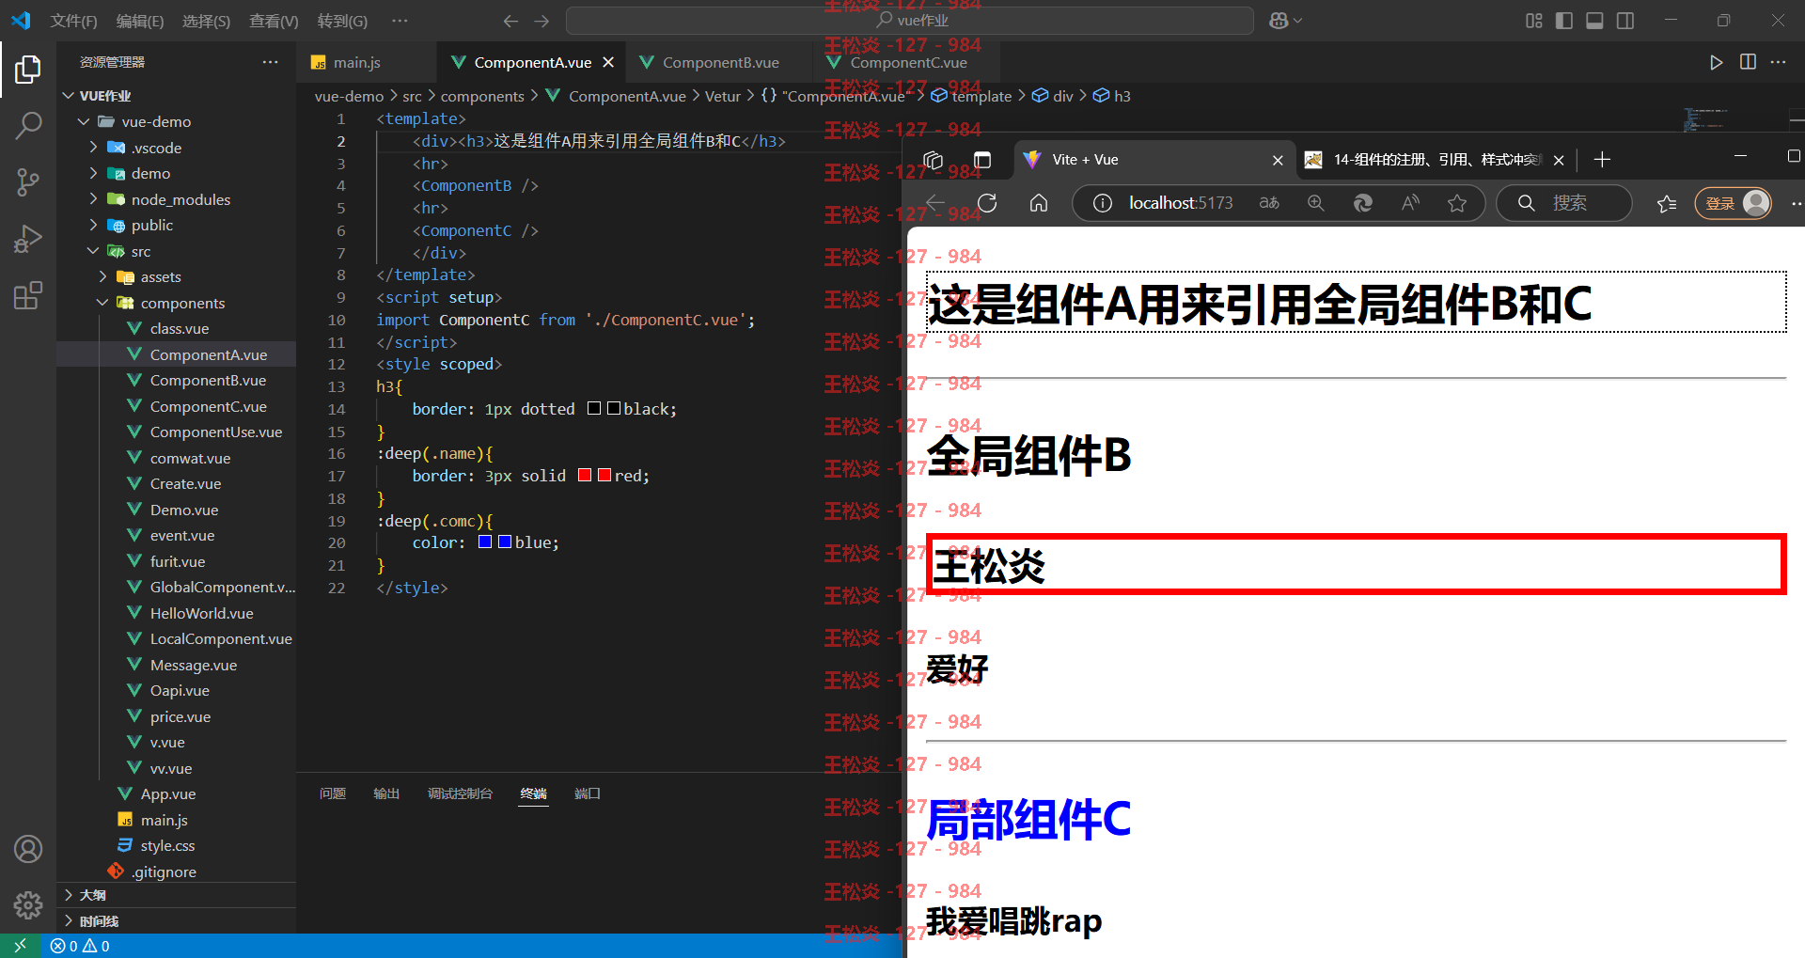Open HelloWorld.vue in file tree

[x=202, y=613]
